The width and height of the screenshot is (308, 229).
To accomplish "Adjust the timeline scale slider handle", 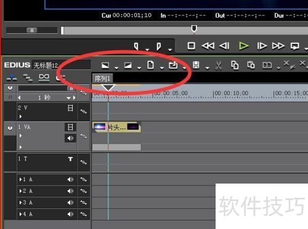I will (x=71, y=88).
